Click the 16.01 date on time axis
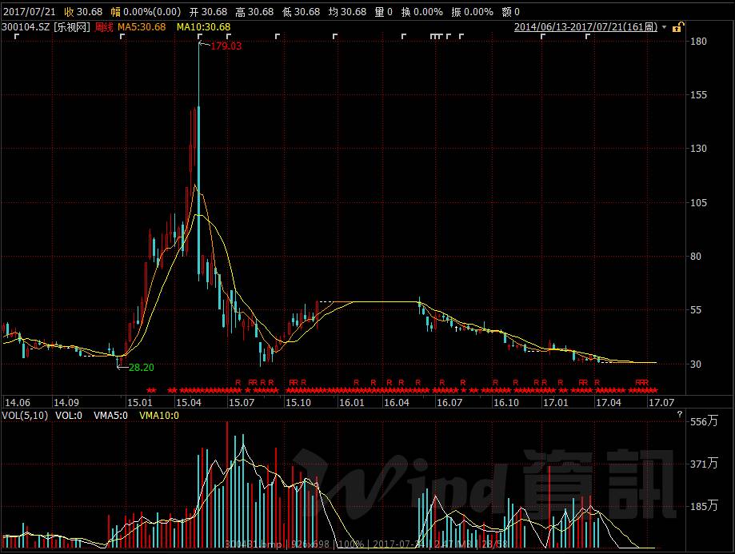This screenshot has height=554, width=735. pyautogui.click(x=352, y=402)
